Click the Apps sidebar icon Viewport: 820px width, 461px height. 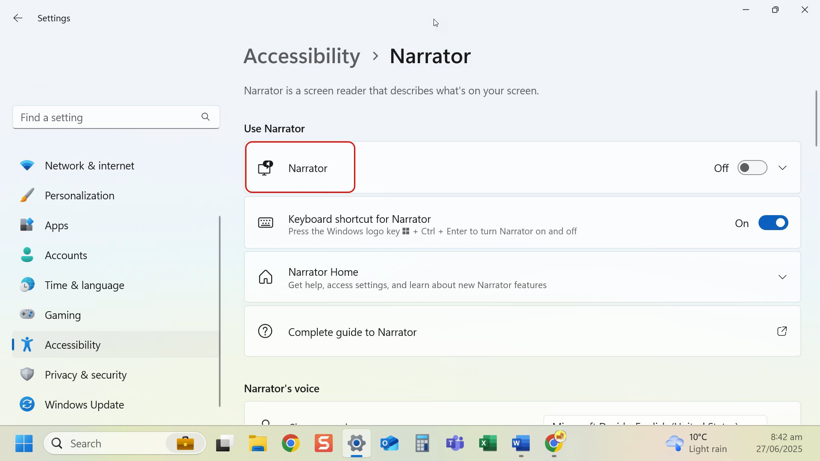coord(27,225)
